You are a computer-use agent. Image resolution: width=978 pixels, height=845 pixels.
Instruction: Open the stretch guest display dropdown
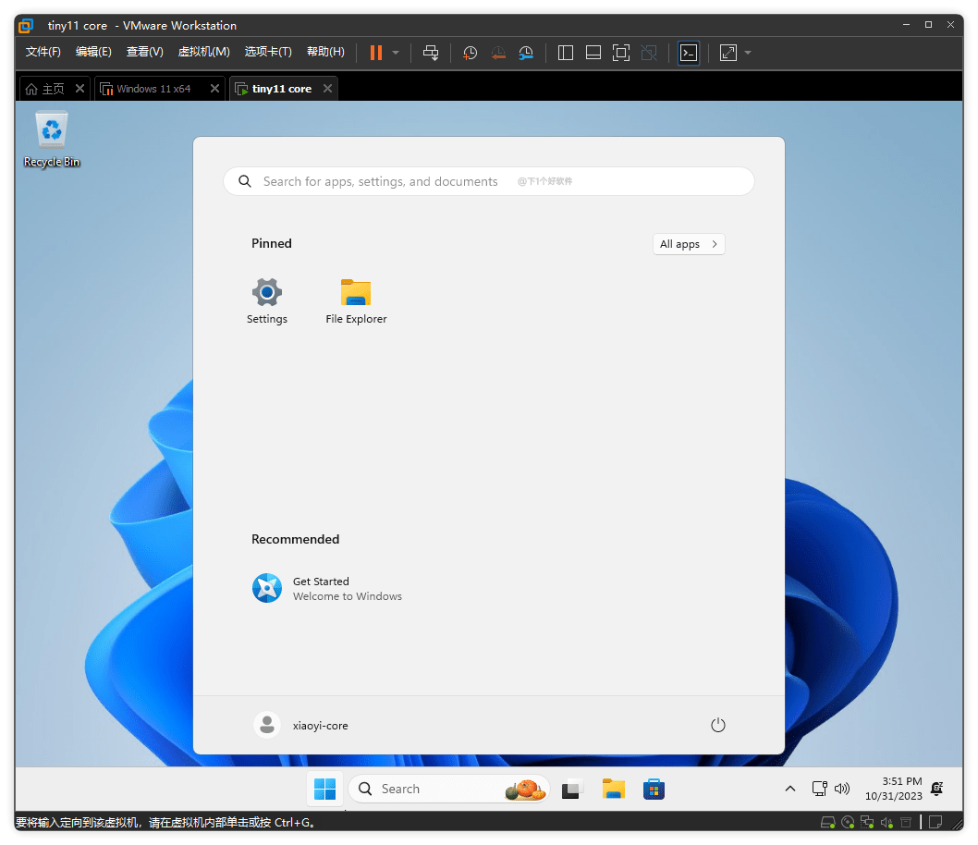747,53
